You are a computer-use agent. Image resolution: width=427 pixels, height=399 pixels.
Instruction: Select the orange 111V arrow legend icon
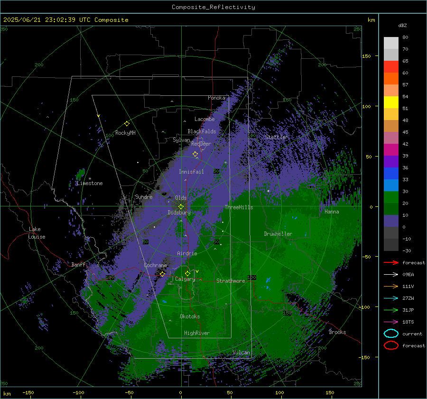click(391, 286)
